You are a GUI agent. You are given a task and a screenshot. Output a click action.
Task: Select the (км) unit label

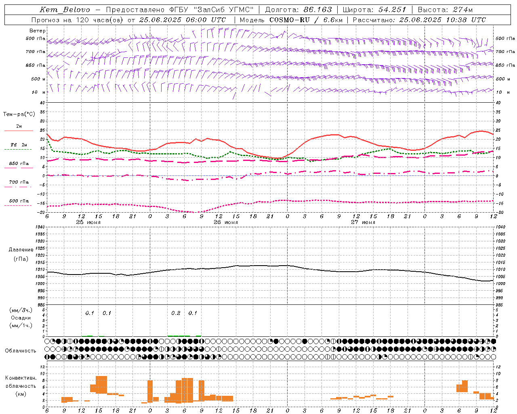coord(21,393)
